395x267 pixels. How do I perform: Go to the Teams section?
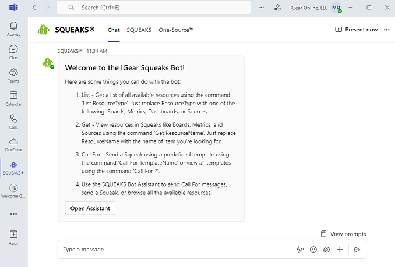click(x=13, y=75)
